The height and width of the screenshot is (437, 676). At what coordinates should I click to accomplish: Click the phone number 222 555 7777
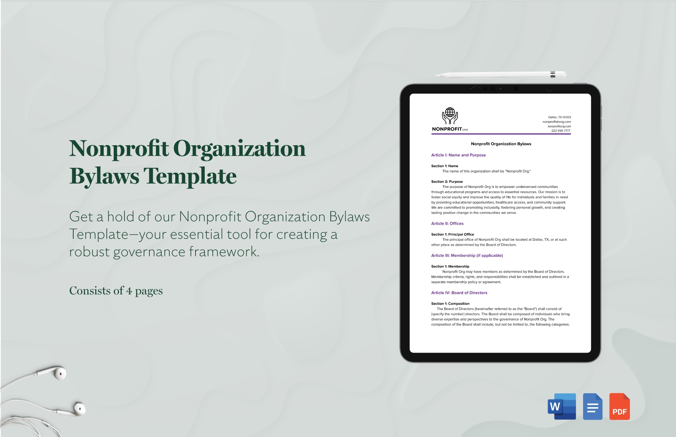pyautogui.click(x=561, y=131)
